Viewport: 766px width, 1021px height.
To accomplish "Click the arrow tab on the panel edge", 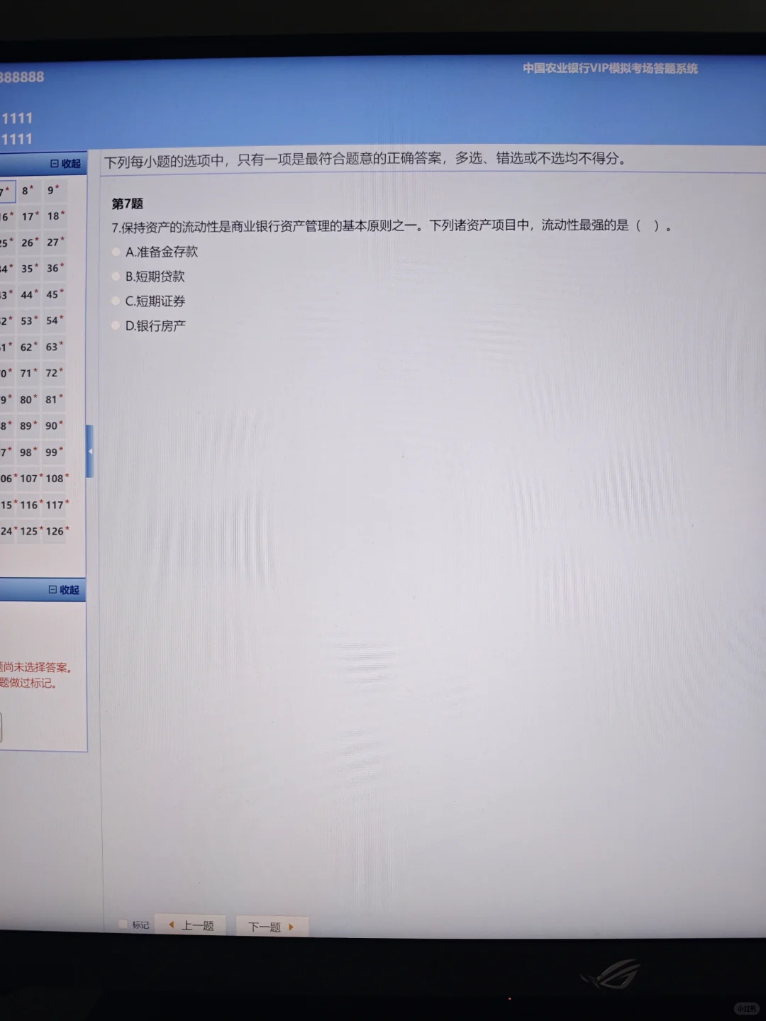I will [x=91, y=452].
